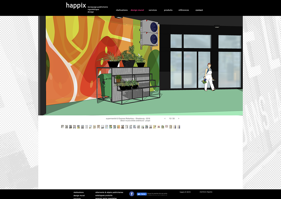Open the références menu in header
Viewport: 281px width, 199px height.
pos(184,10)
